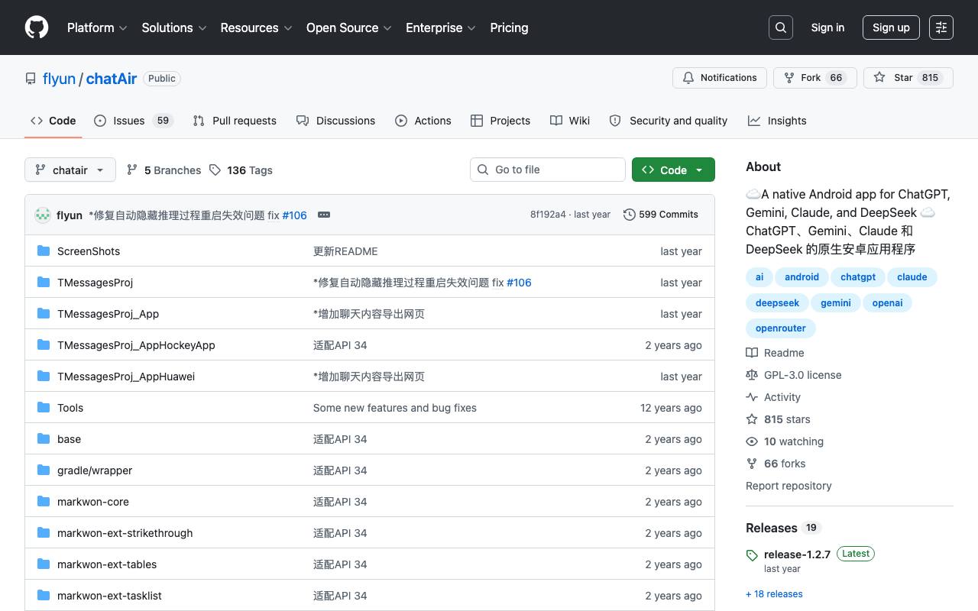Click the markwon-ext-strikethrough folder icon
Viewport: 978px width, 611px height.
44,533
